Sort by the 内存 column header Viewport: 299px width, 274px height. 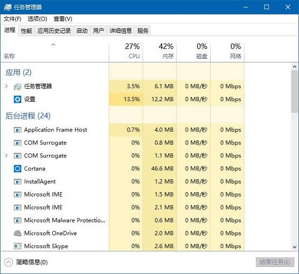[x=159, y=51]
